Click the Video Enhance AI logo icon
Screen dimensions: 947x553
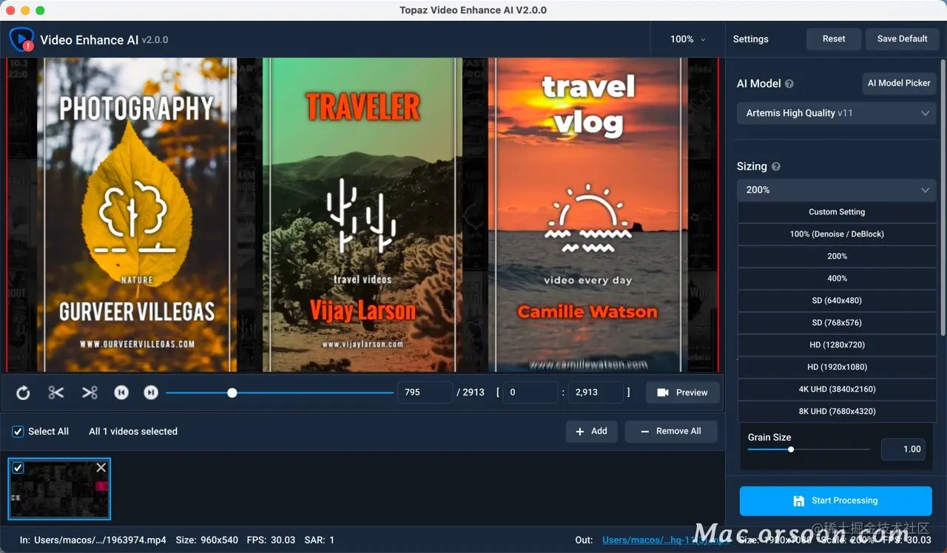point(21,38)
